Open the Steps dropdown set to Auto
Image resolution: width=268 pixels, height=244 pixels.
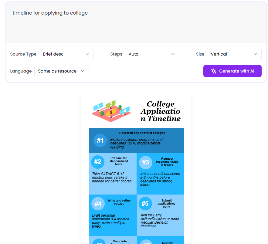[152, 54]
